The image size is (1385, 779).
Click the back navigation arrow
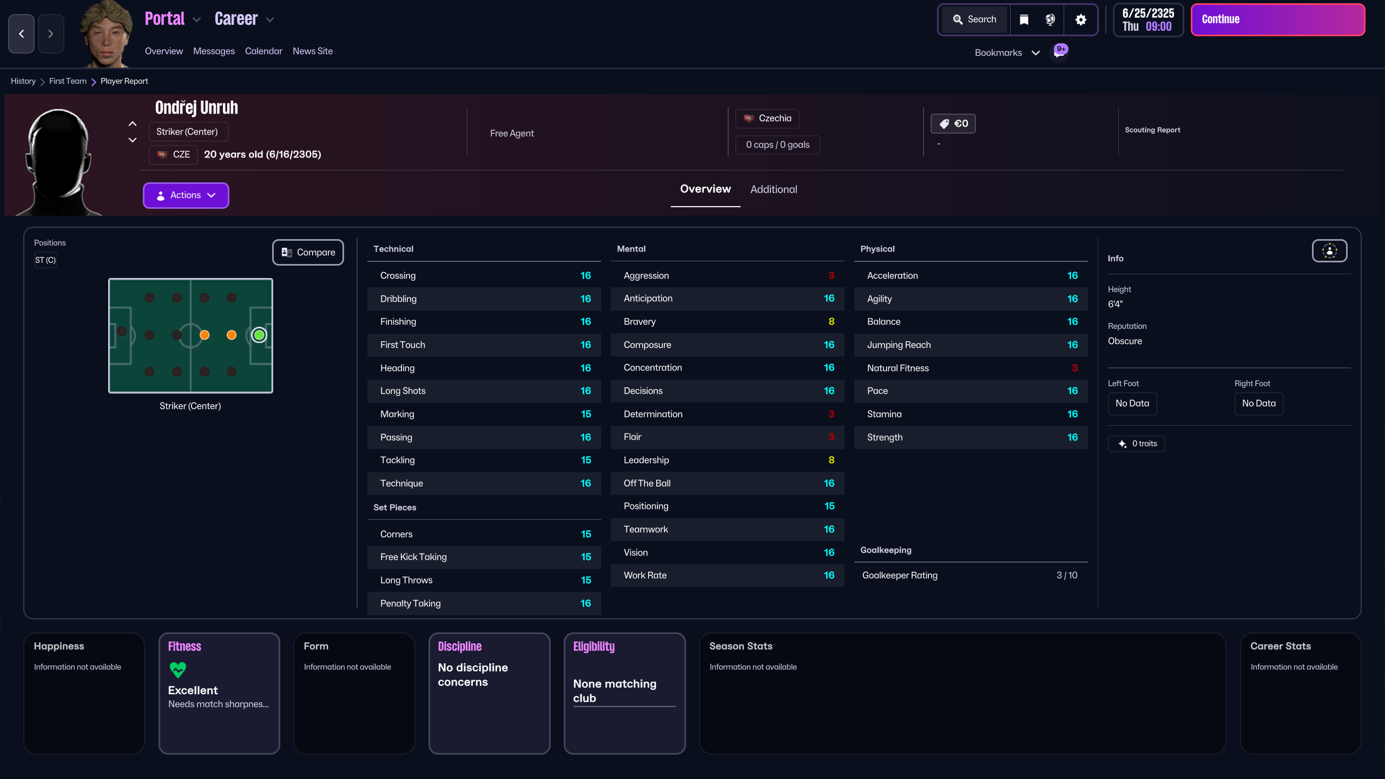pyautogui.click(x=22, y=34)
